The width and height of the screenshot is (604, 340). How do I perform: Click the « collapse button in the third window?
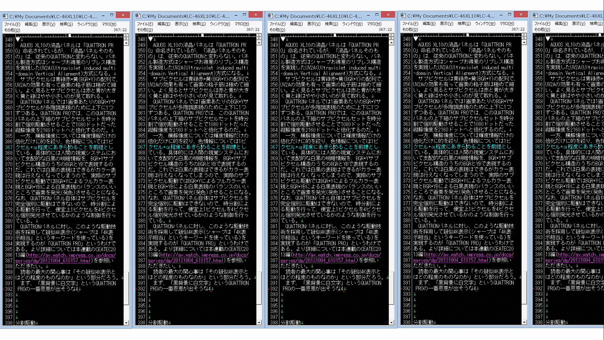tap(391, 35)
